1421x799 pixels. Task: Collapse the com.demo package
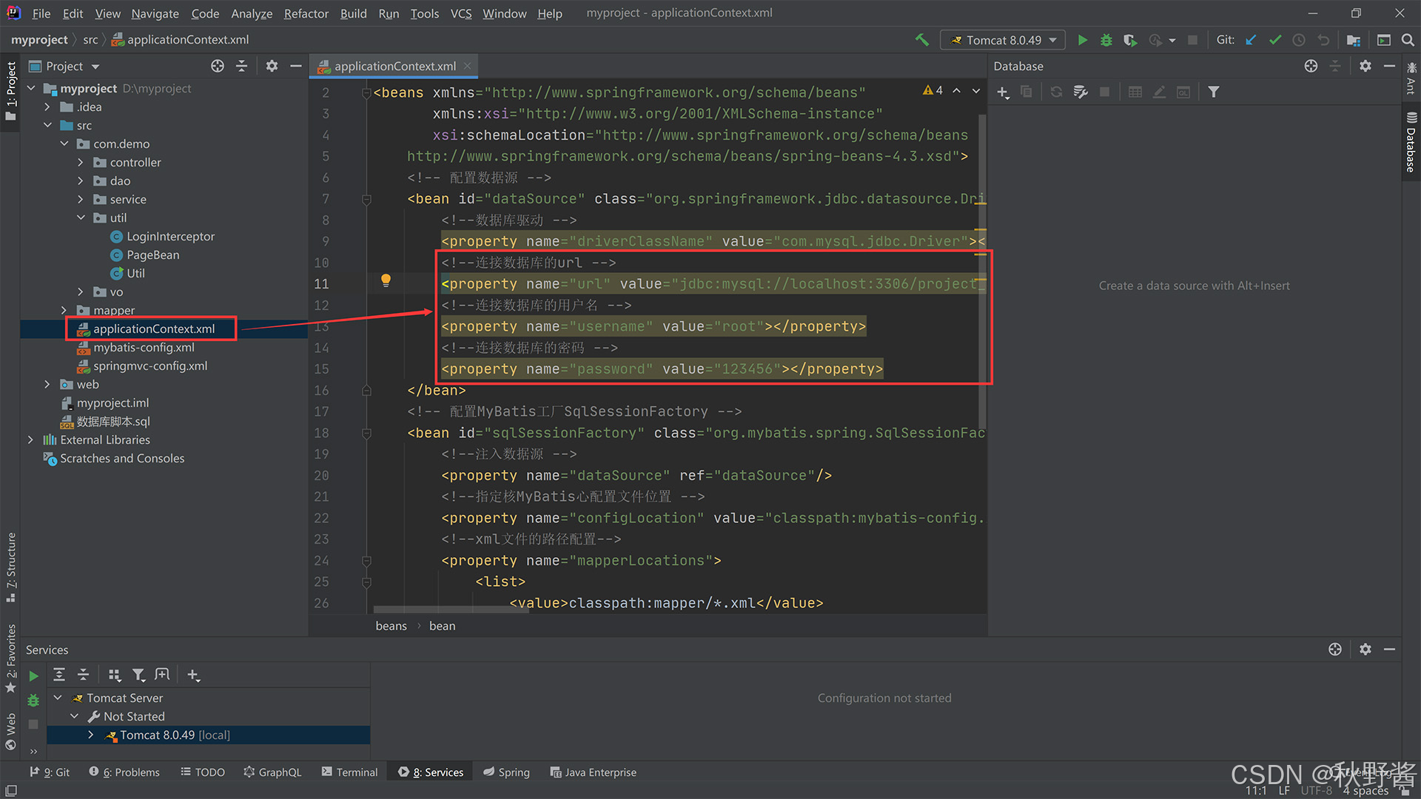pyautogui.click(x=64, y=144)
